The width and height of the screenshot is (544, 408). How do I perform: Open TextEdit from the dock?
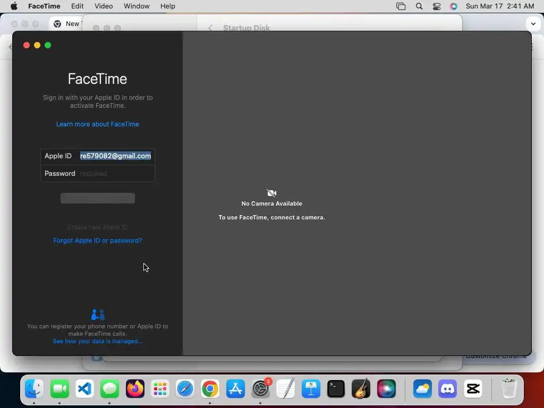click(285, 388)
